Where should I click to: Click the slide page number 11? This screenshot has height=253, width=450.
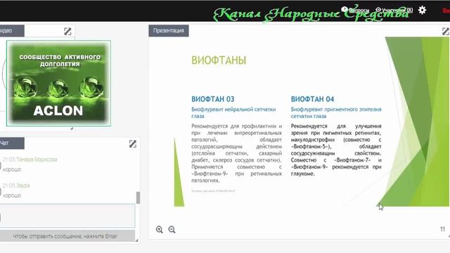tap(442, 229)
